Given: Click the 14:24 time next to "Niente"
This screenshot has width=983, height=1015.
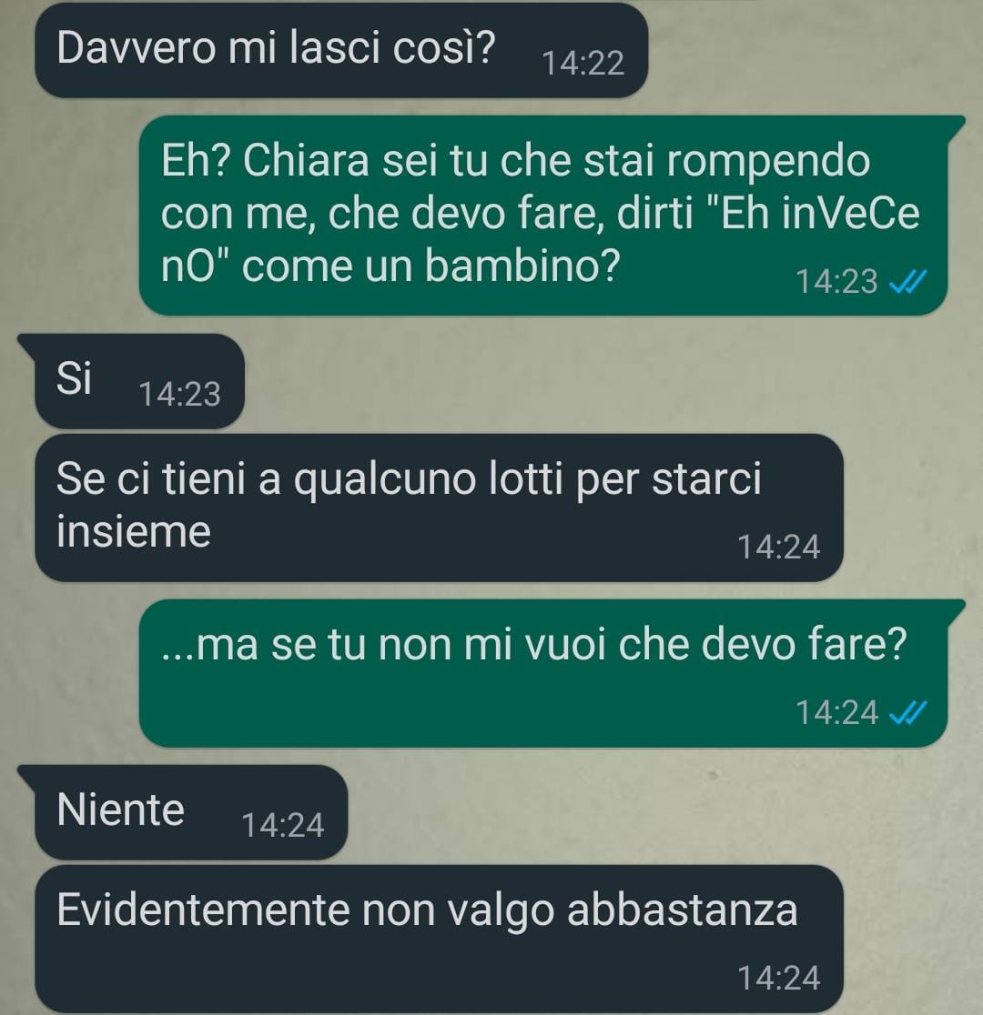Looking at the screenshot, I should pos(282,826).
